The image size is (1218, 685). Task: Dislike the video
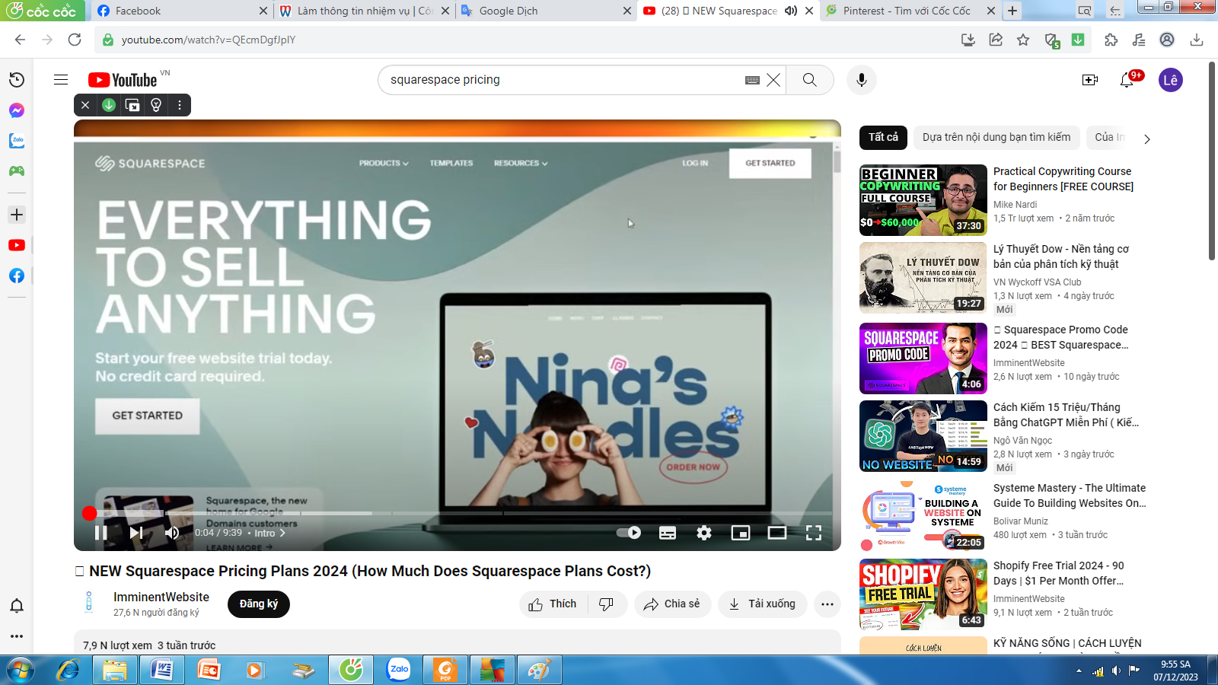[x=607, y=604]
